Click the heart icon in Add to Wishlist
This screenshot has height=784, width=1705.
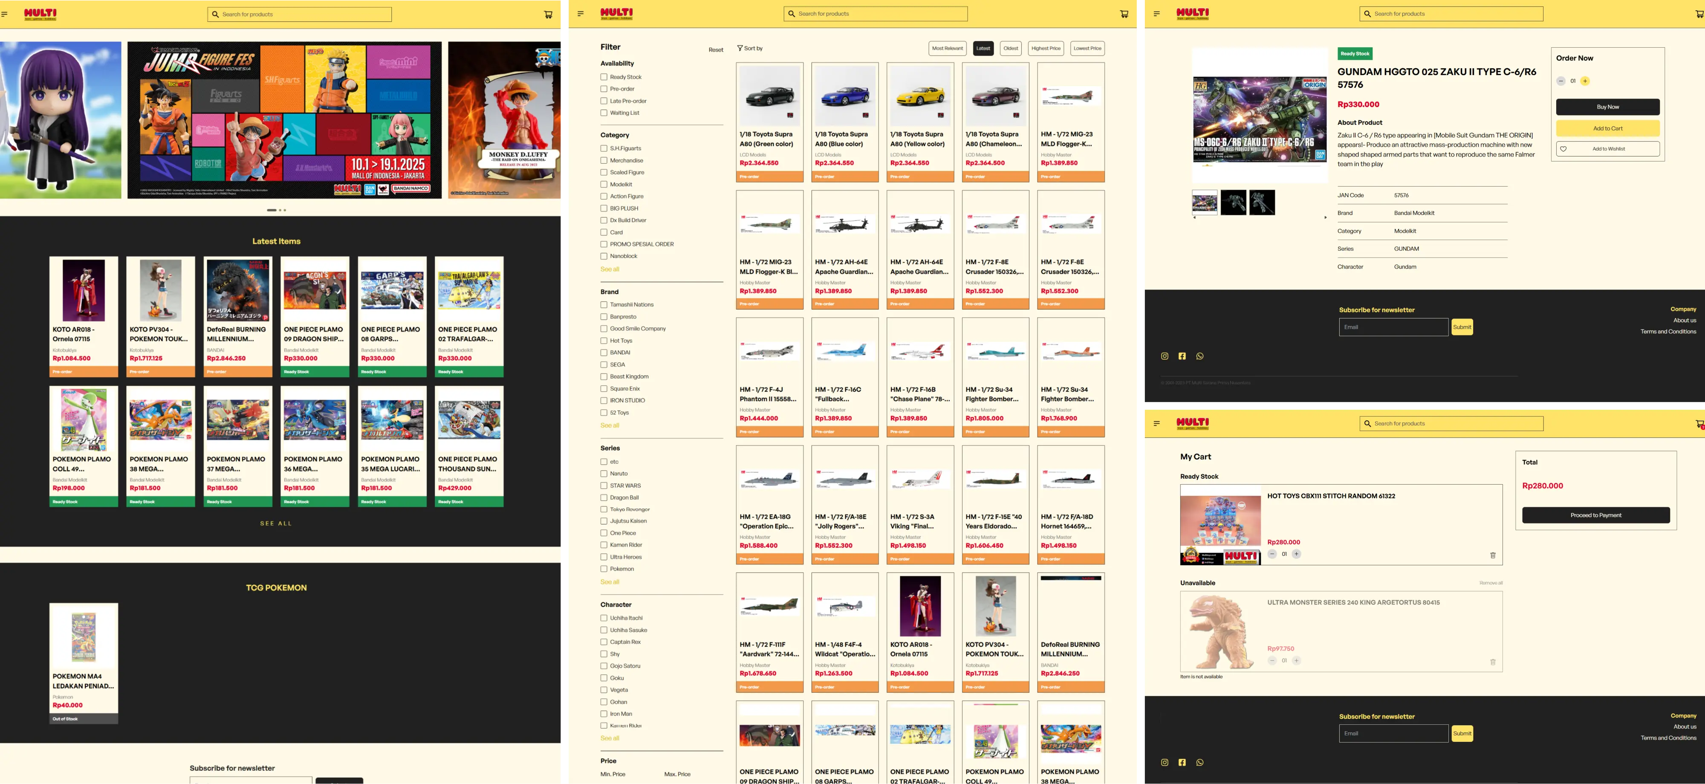click(1563, 149)
